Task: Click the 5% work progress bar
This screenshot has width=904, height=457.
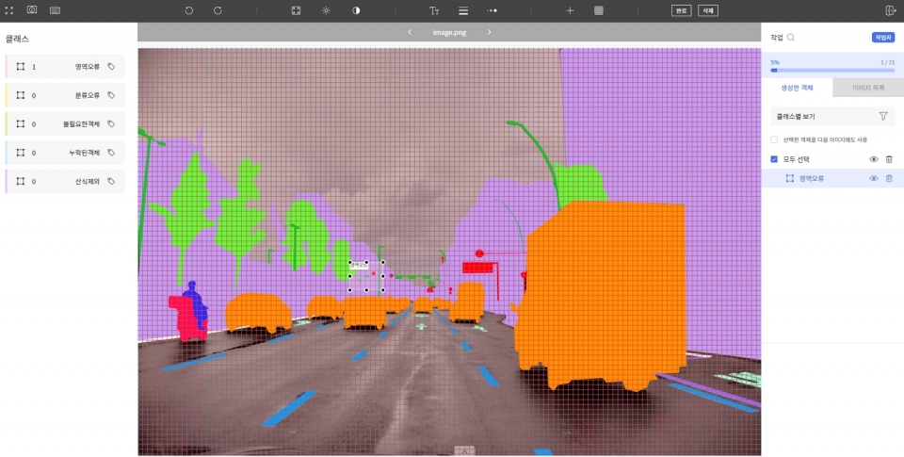Action: 831,70
